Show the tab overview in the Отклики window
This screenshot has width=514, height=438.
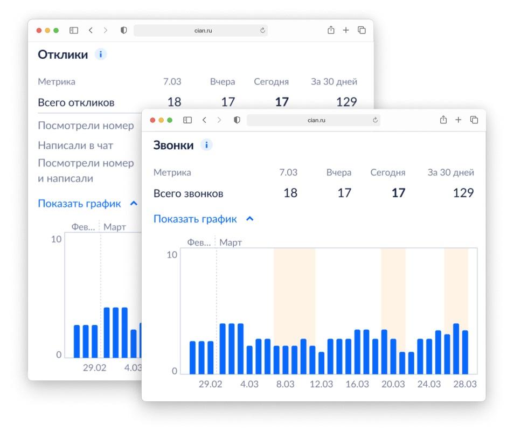click(x=362, y=31)
